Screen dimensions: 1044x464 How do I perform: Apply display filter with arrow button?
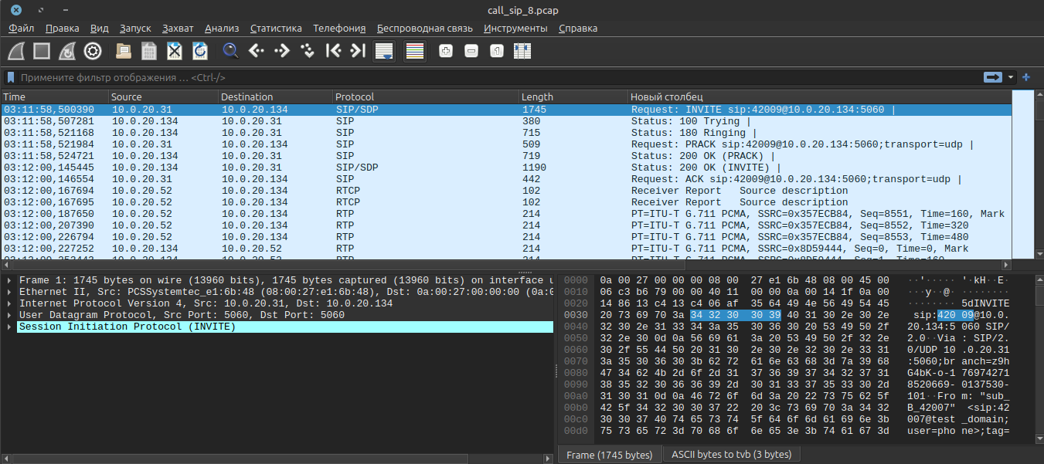click(x=992, y=77)
